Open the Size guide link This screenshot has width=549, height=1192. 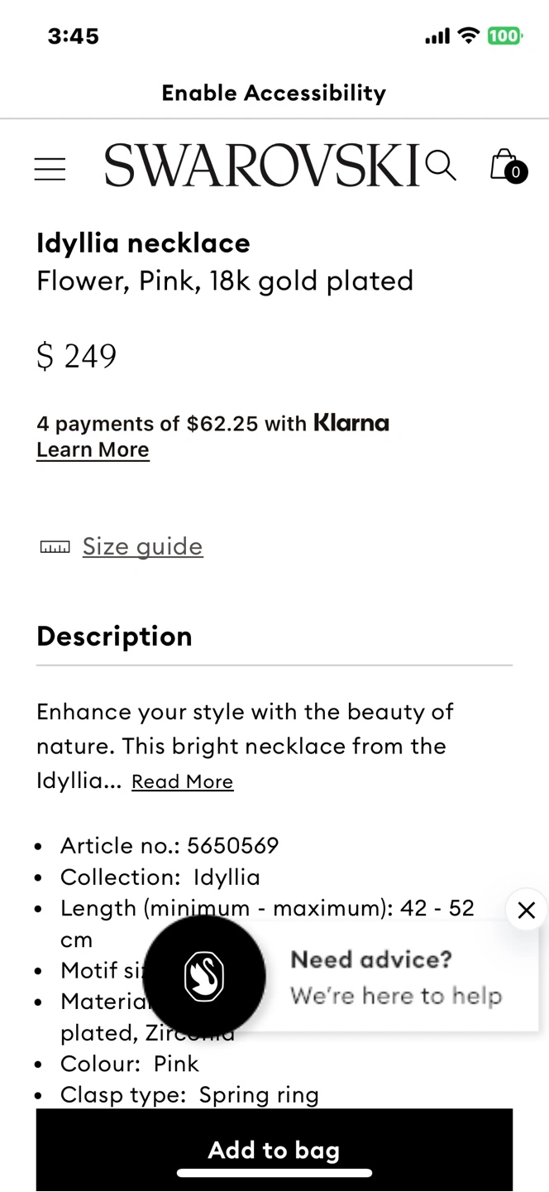coord(142,546)
